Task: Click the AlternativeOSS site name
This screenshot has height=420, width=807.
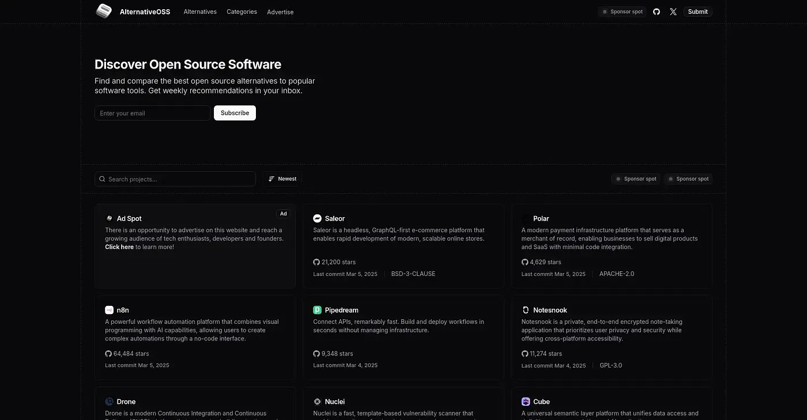Action: [145, 12]
